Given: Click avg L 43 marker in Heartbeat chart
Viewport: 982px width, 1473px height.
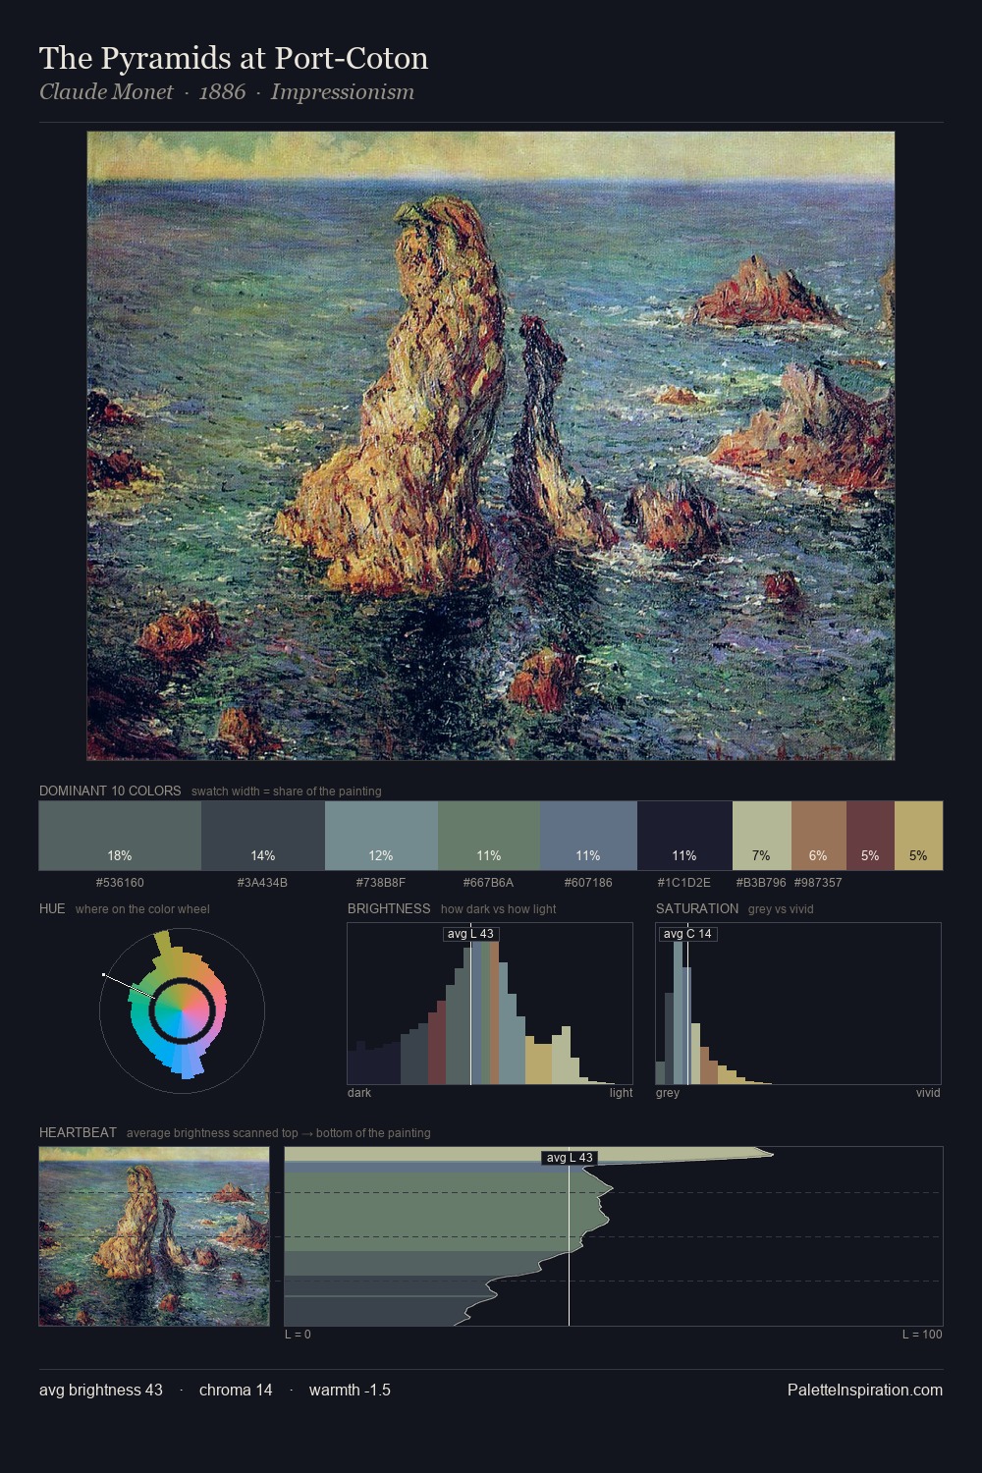Looking at the screenshot, I should tap(570, 1158).
